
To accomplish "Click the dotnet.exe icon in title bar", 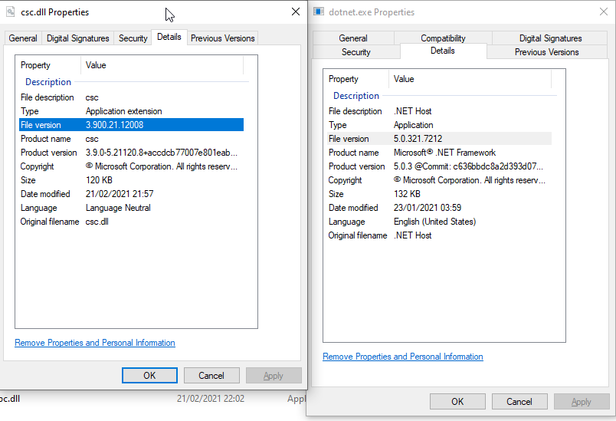I will tap(319, 12).
